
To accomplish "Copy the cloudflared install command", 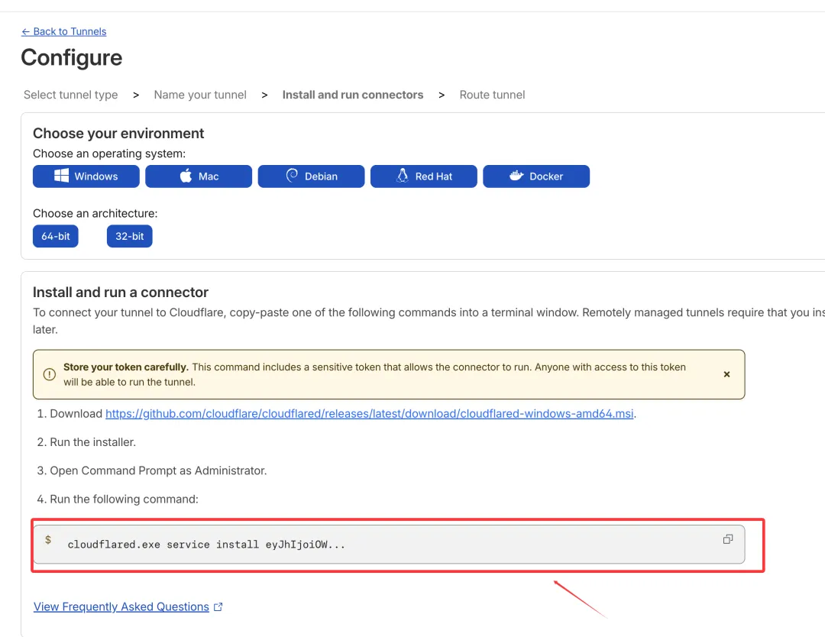I will pos(728,539).
